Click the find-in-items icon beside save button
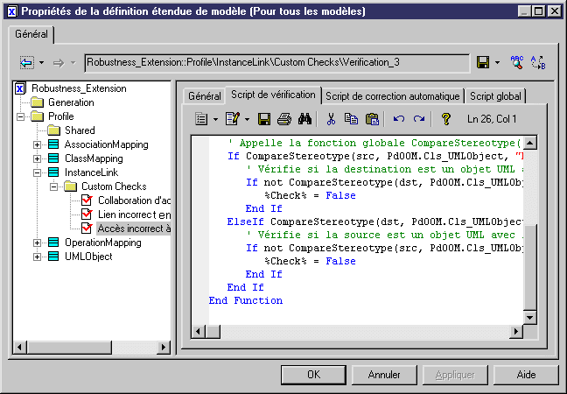 tap(516, 62)
